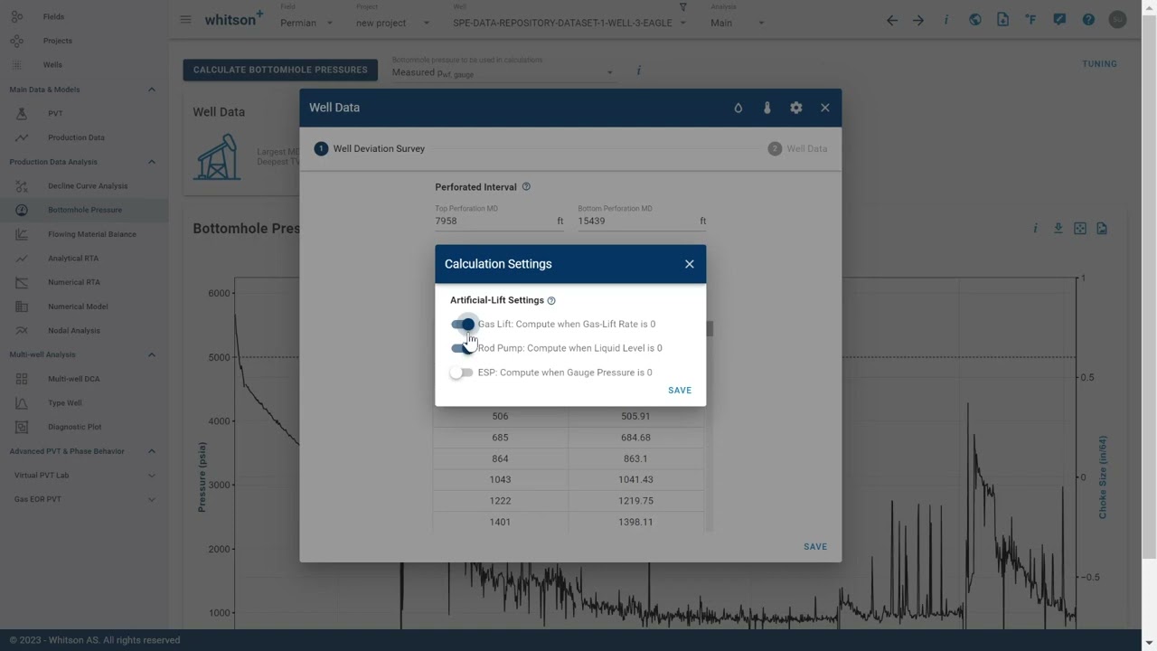The width and height of the screenshot is (1157, 651).
Task: Click the filter funnel icon above the well name
Action: point(682,7)
